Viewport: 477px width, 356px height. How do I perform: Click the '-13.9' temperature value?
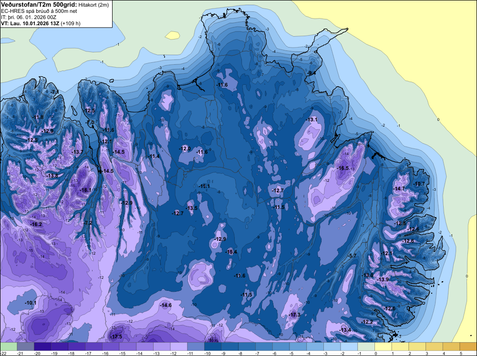coord(383,279)
